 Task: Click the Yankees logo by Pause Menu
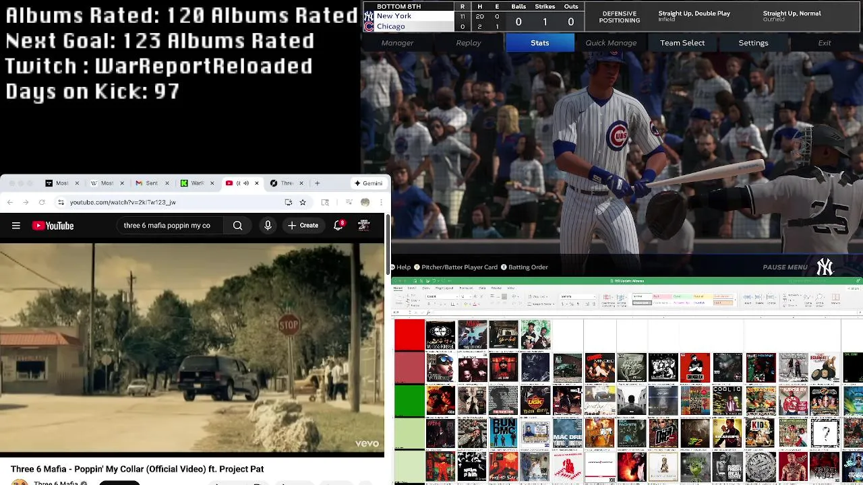point(825,267)
